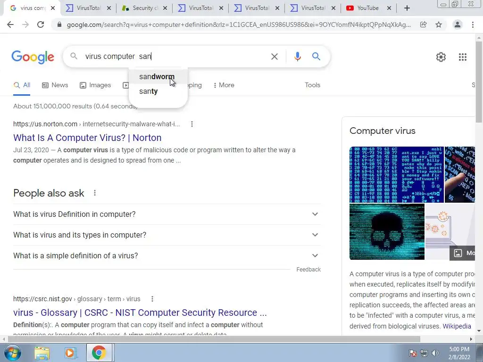
Task: Clear the search box with the X
Action: coord(275,57)
